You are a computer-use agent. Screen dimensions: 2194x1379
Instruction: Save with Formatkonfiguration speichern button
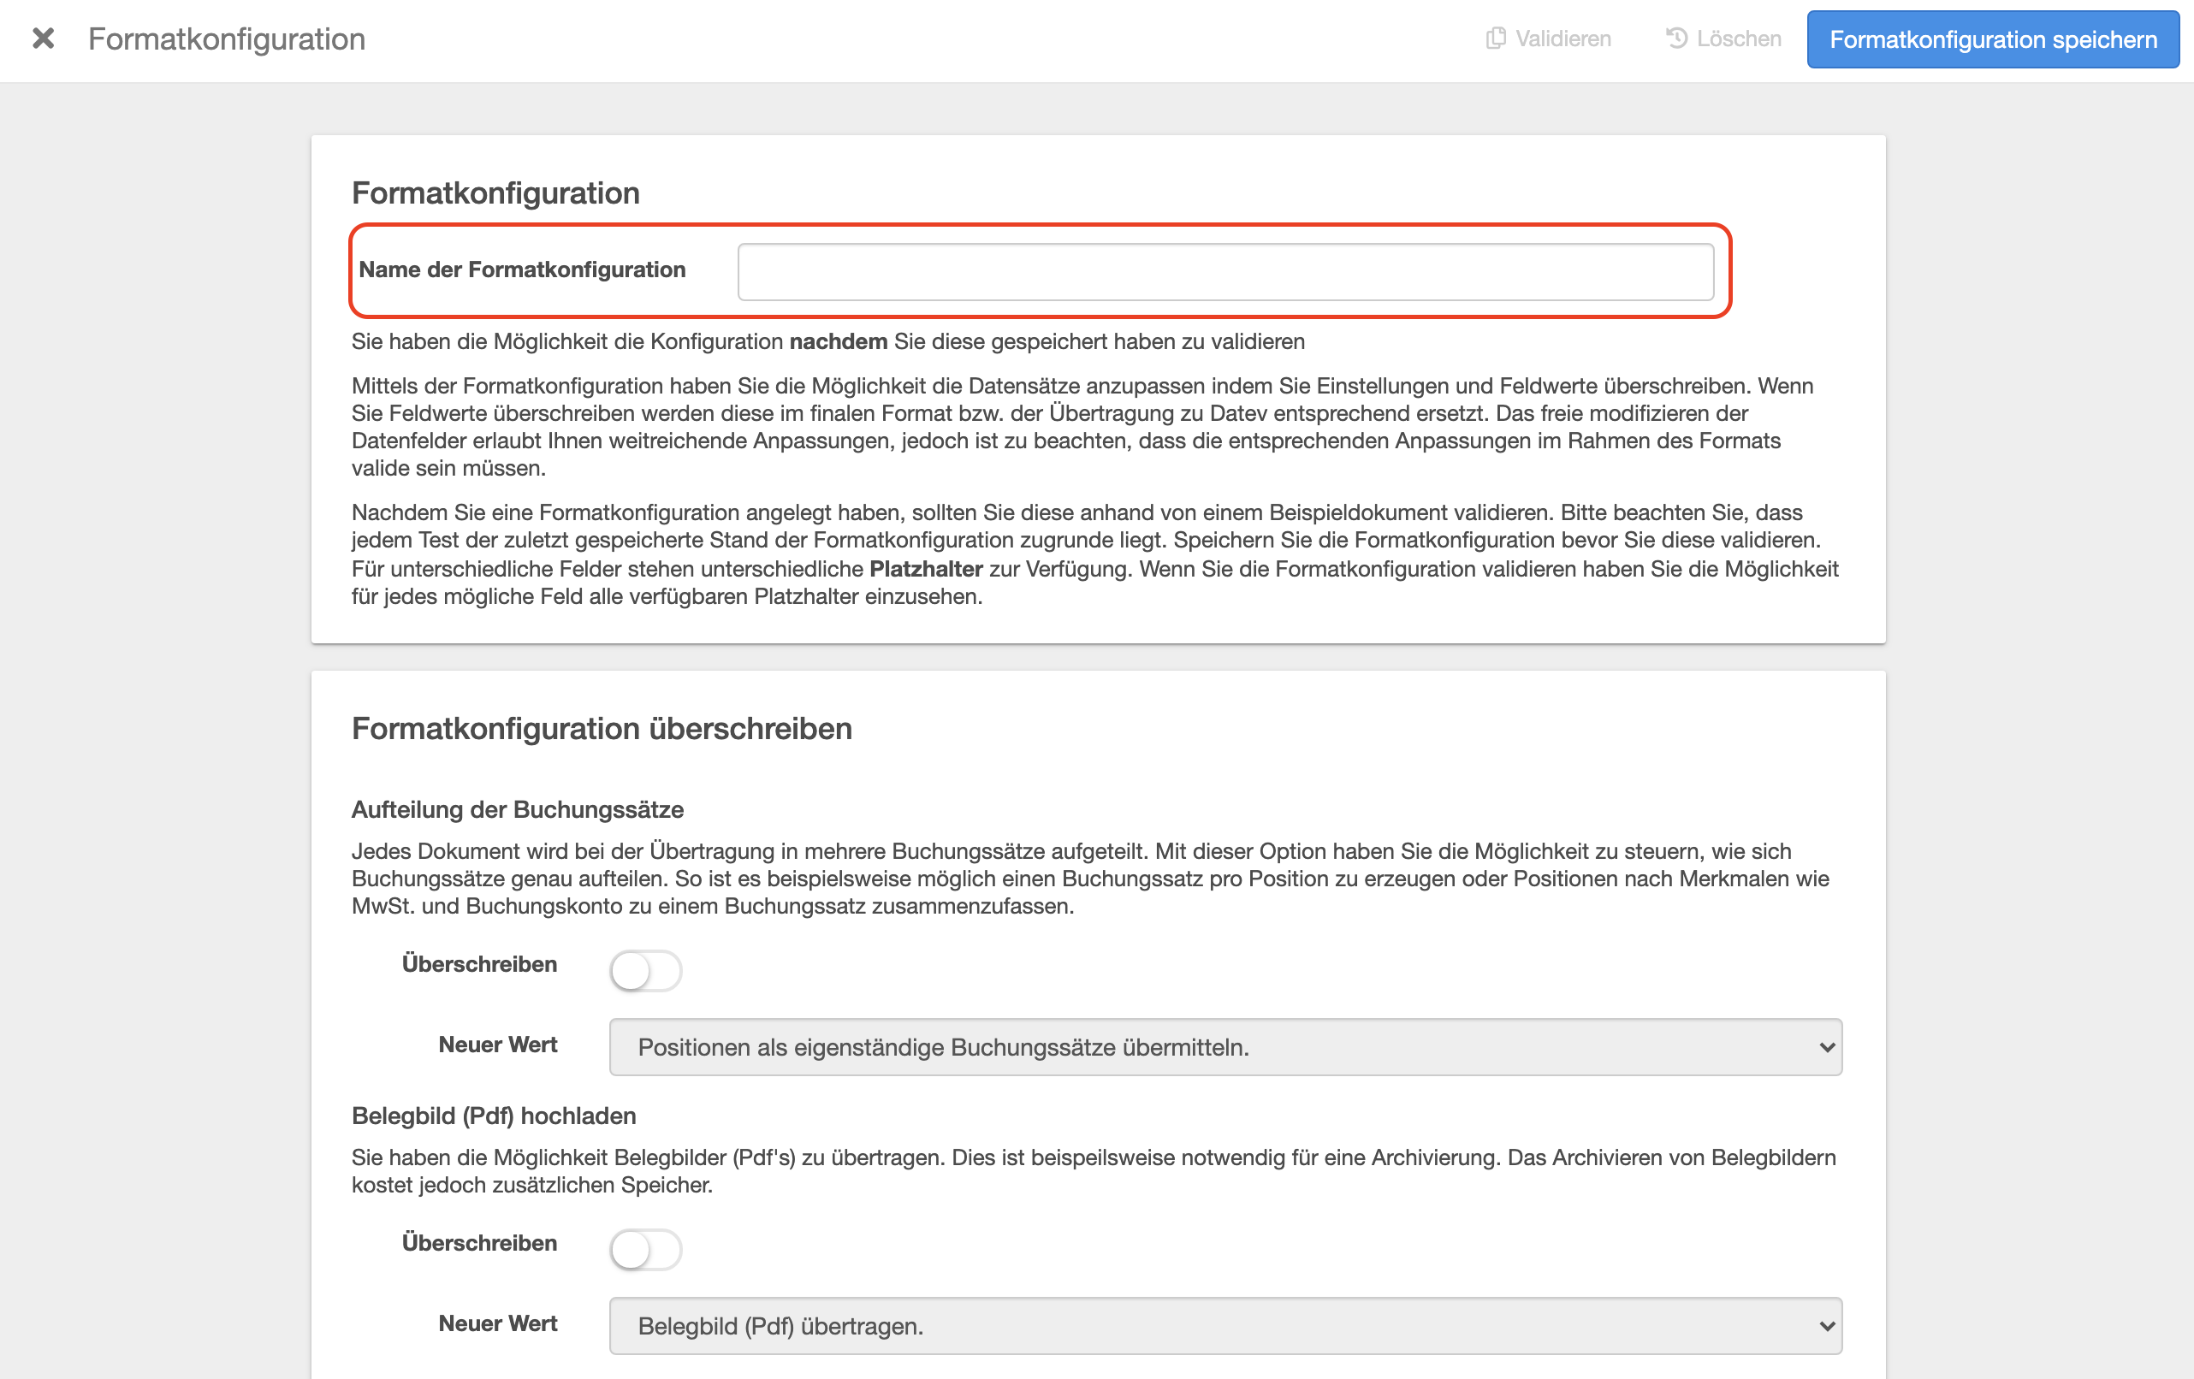1993,39
